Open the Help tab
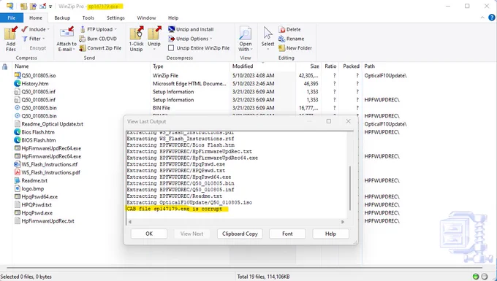The height and width of the screenshot is (281, 497). coord(173,18)
